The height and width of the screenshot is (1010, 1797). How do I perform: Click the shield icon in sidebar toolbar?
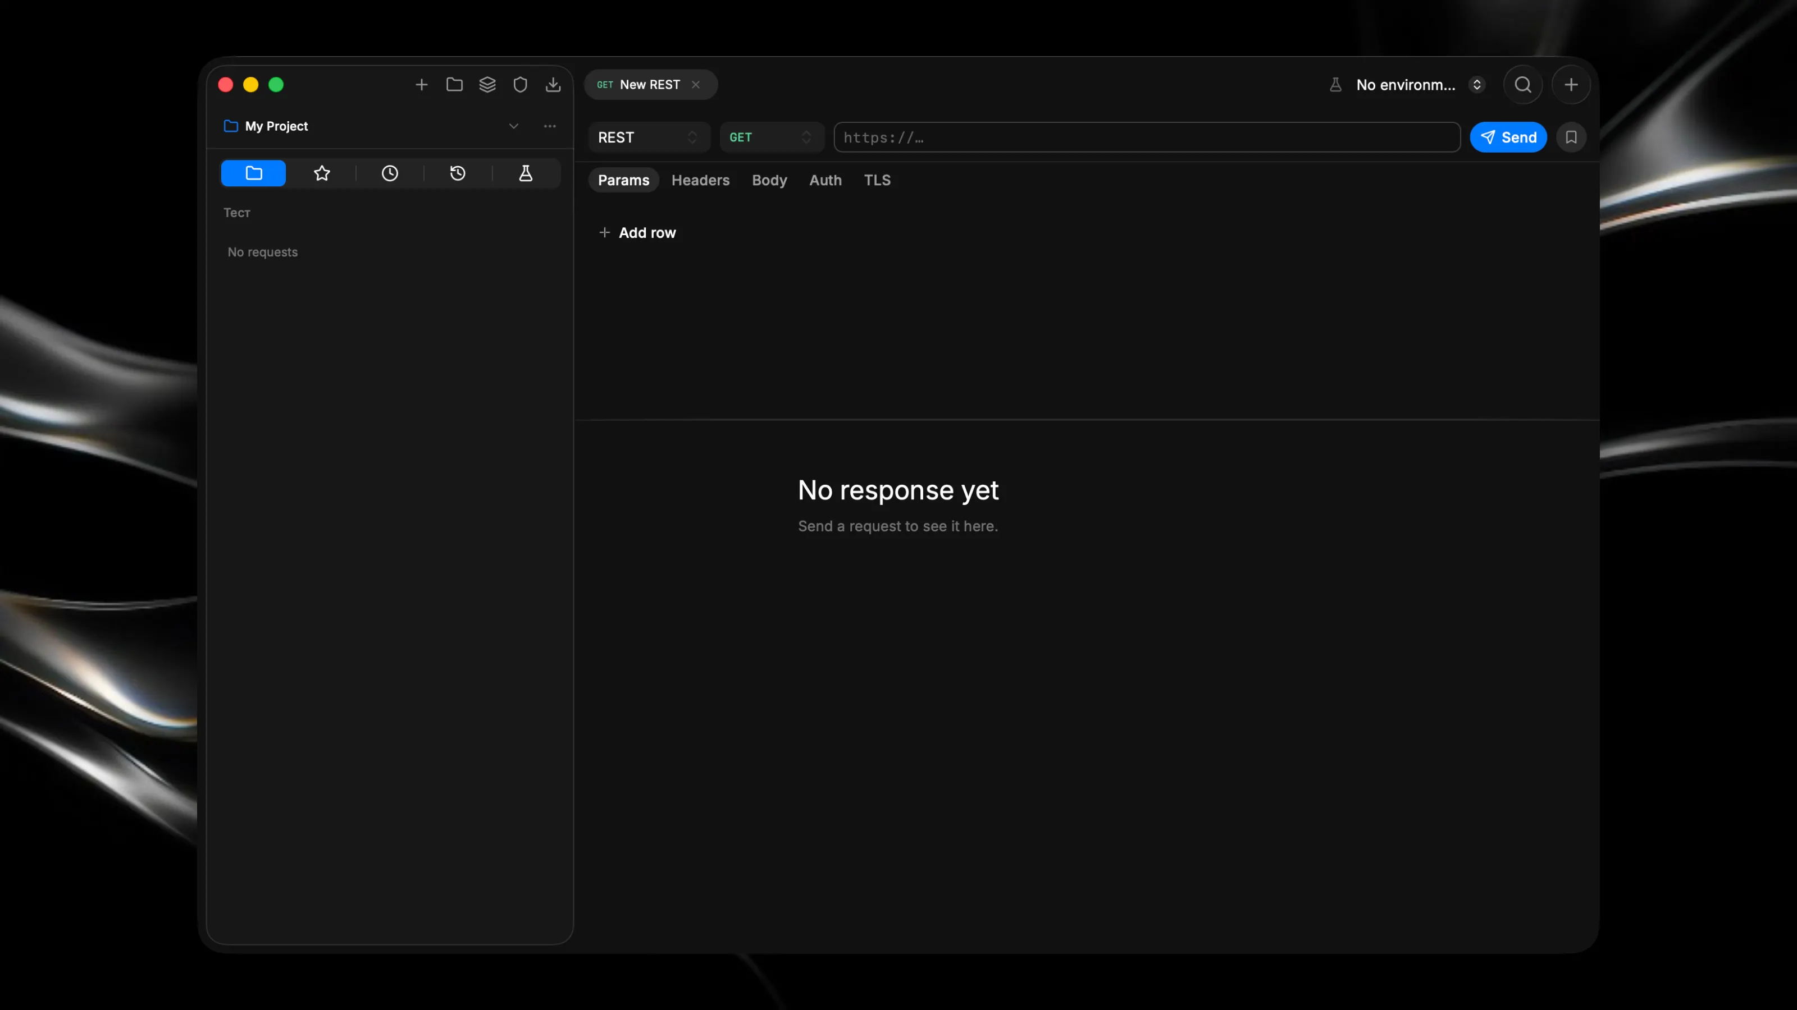[519, 84]
